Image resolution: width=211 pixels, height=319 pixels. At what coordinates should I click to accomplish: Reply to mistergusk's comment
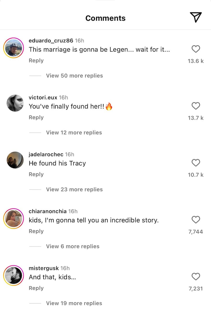coord(36,288)
